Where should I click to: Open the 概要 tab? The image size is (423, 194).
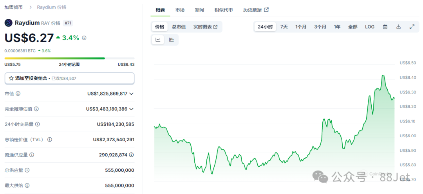click(x=160, y=10)
